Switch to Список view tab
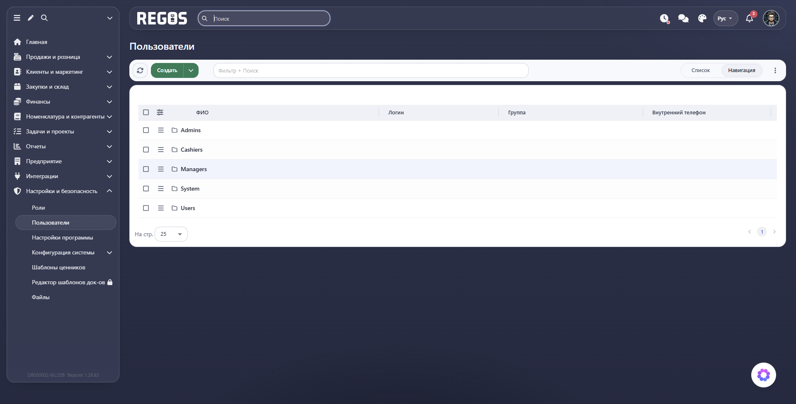Image resolution: width=796 pixels, height=404 pixels. tap(701, 70)
